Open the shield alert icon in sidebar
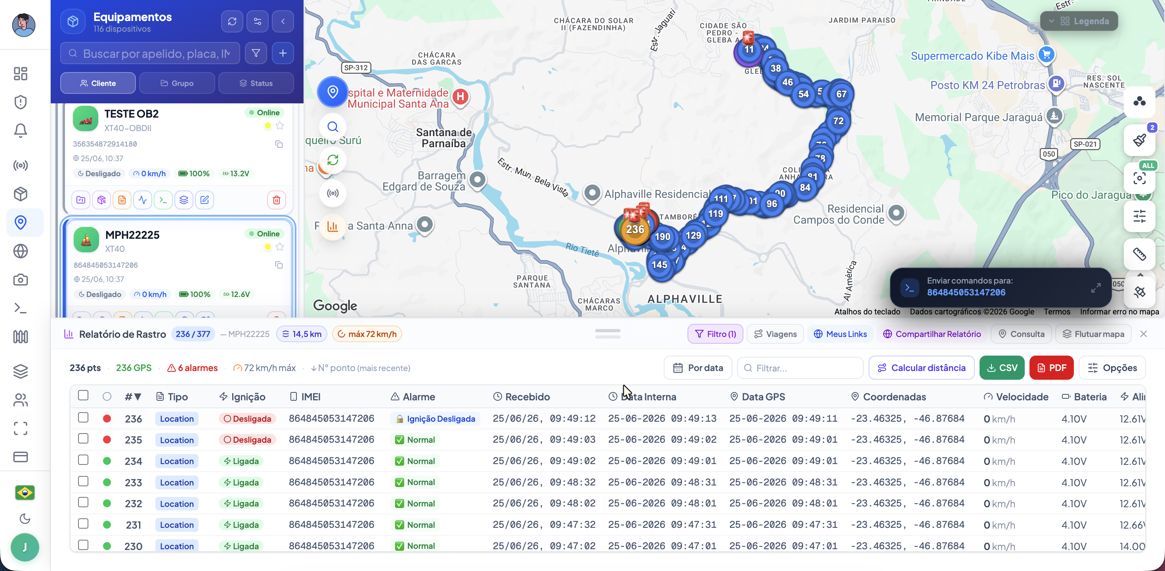Image resolution: width=1165 pixels, height=571 pixels. [20, 102]
